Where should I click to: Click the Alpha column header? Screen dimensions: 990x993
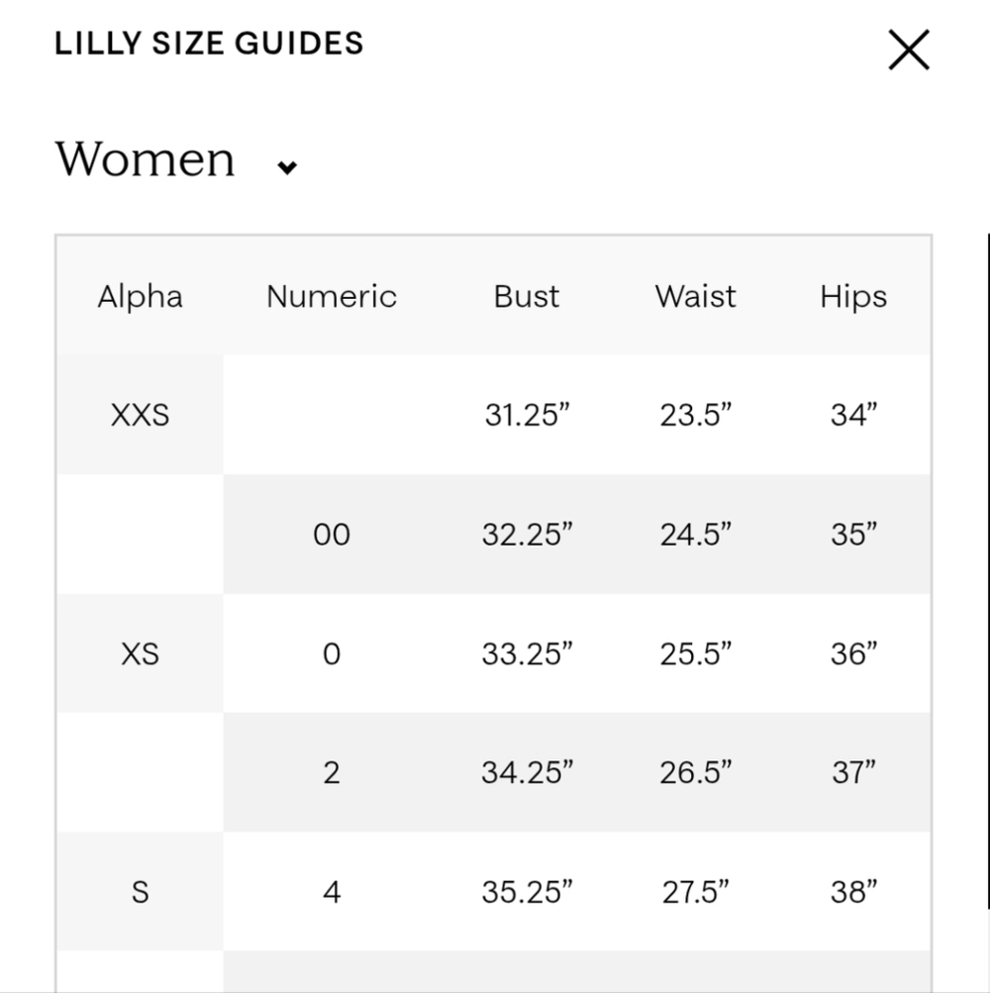tap(140, 297)
